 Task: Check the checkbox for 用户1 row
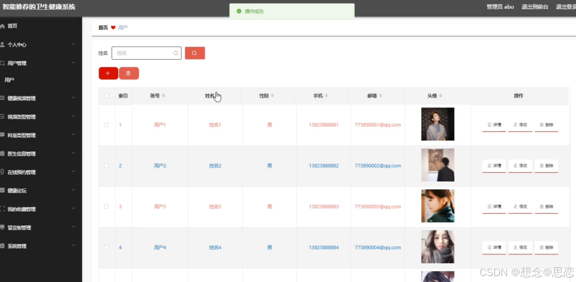106,125
